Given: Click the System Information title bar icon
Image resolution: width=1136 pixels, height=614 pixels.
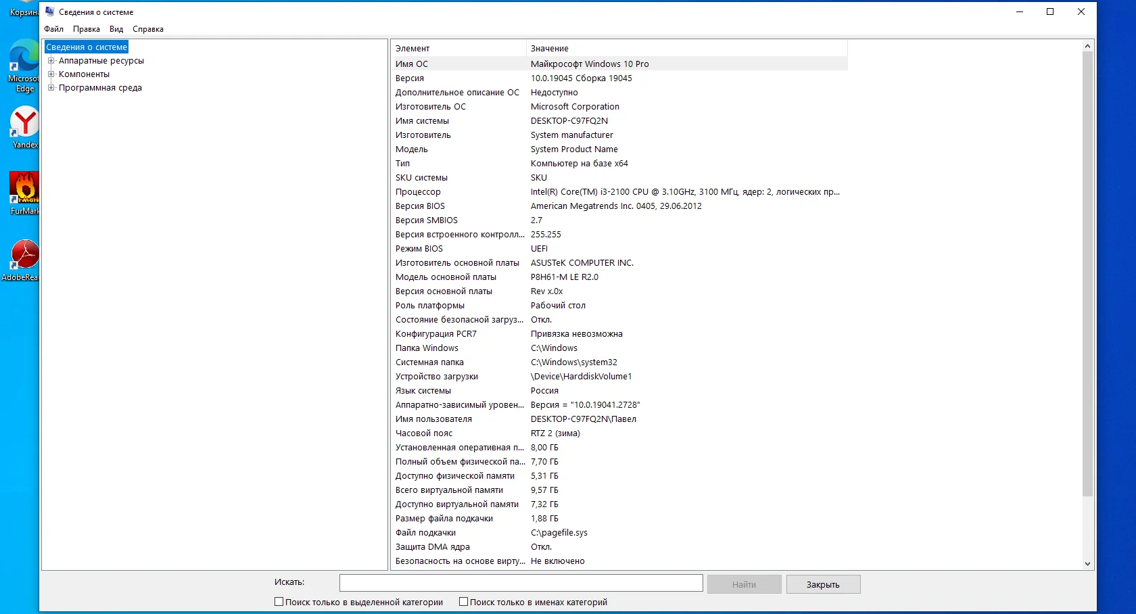Looking at the screenshot, I should (49, 11).
